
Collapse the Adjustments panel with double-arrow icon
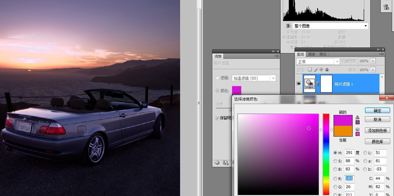point(273,51)
